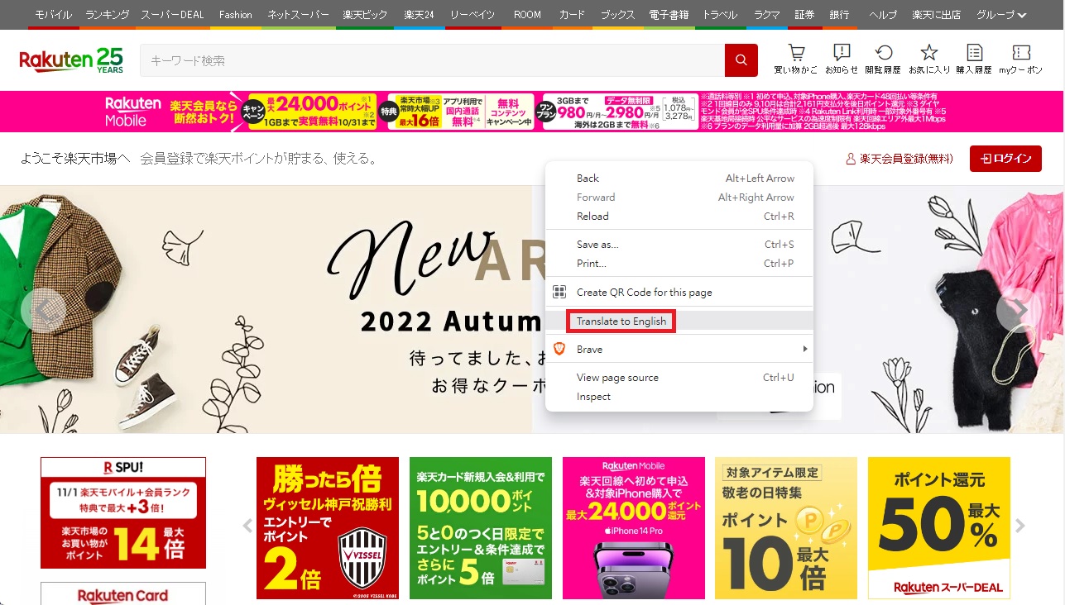Open Inspect from the context menu

pos(593,396)
